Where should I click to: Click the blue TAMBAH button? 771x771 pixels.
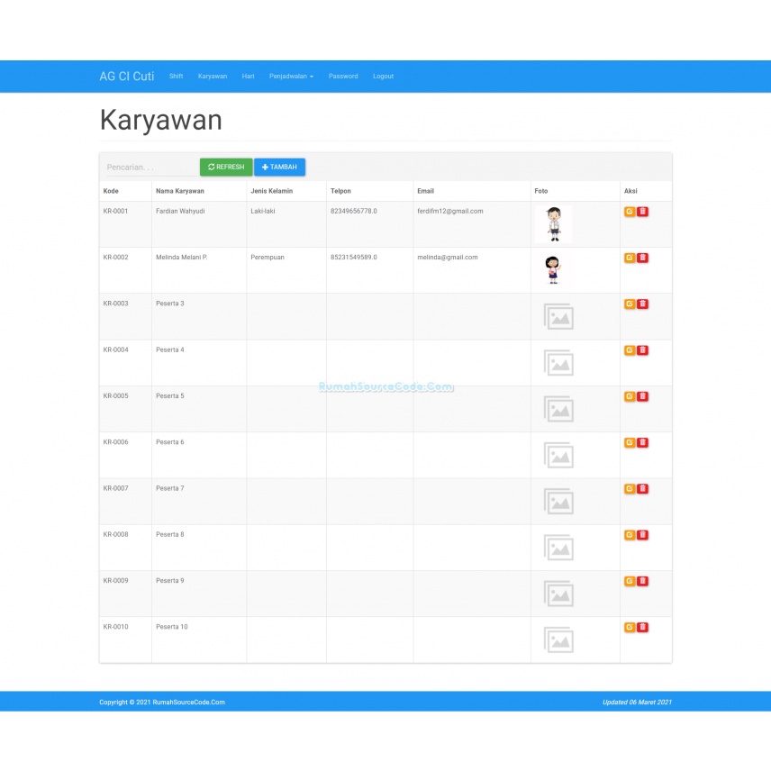pyautogui.click(x=279, y=167)
